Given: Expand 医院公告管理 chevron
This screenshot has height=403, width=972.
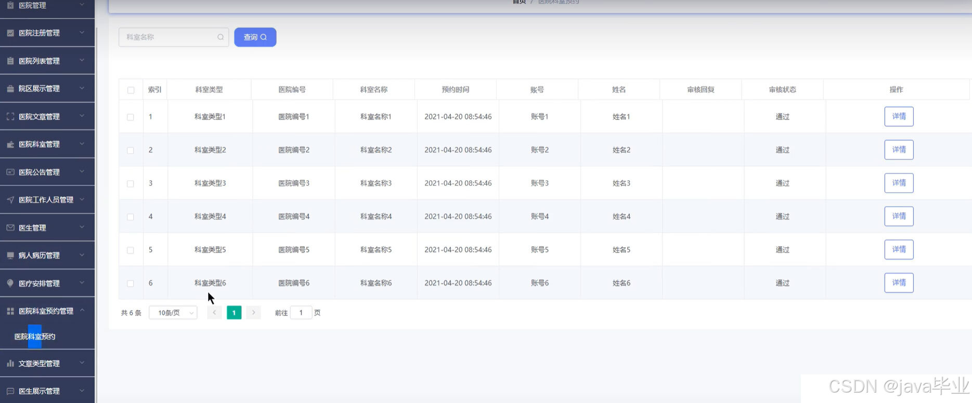Looking at the screenshot, I should tap(82, 171).
